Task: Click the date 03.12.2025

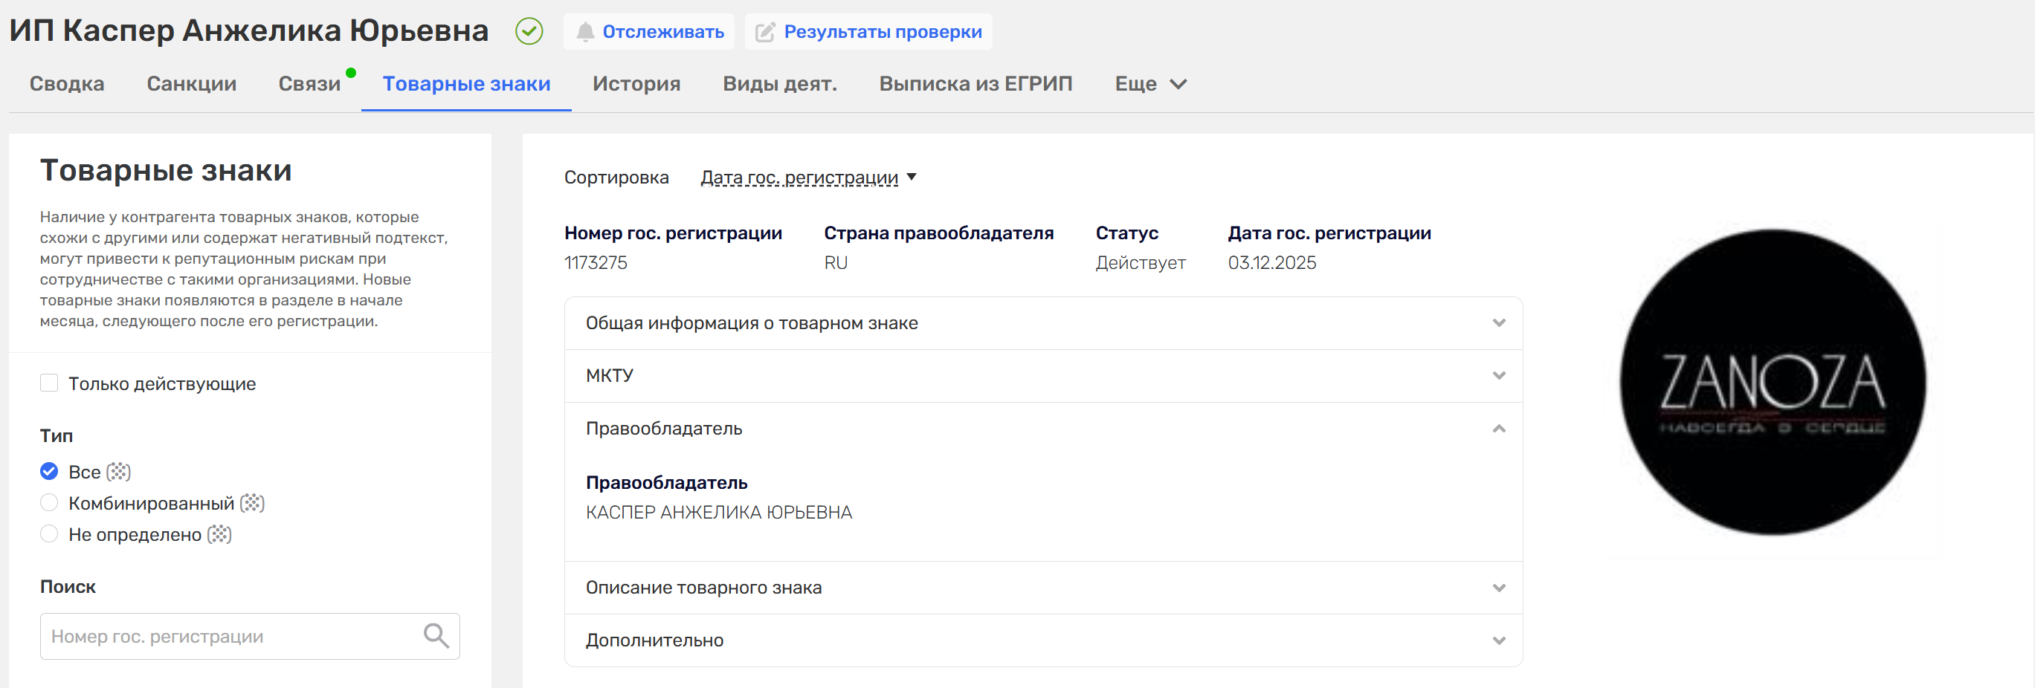Action: [1272, 263]
